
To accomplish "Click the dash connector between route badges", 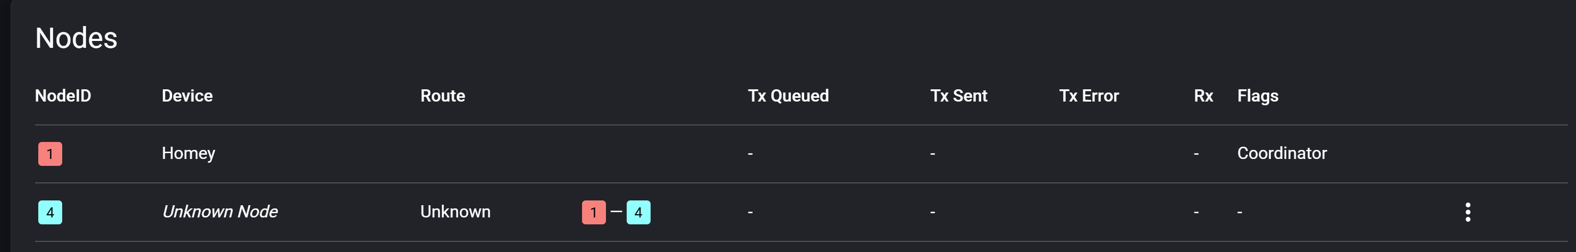I will click(616, 212).
